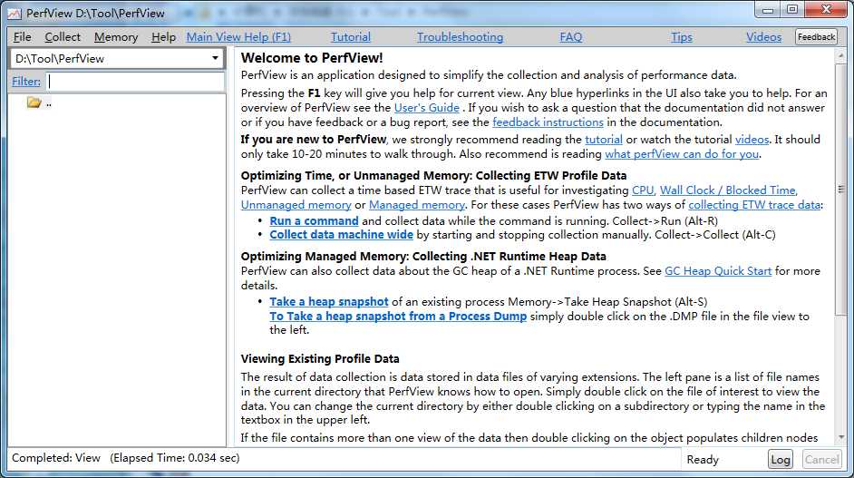
Task: Minimize the PerfView window
Action: [768, 9]
